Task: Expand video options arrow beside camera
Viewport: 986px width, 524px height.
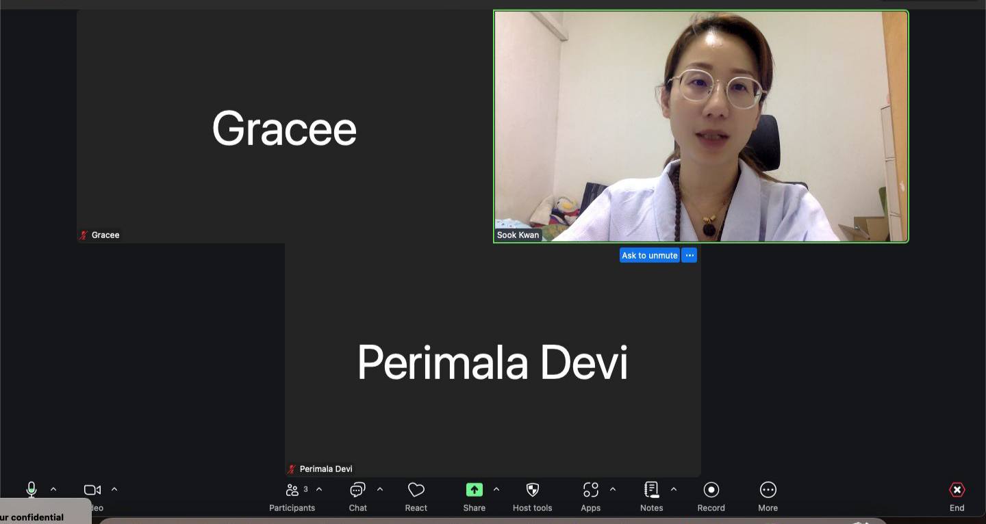Action: coord(114,489)
